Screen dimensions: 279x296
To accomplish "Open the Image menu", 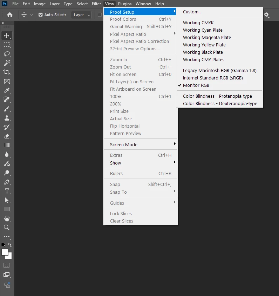I will 40,4.
